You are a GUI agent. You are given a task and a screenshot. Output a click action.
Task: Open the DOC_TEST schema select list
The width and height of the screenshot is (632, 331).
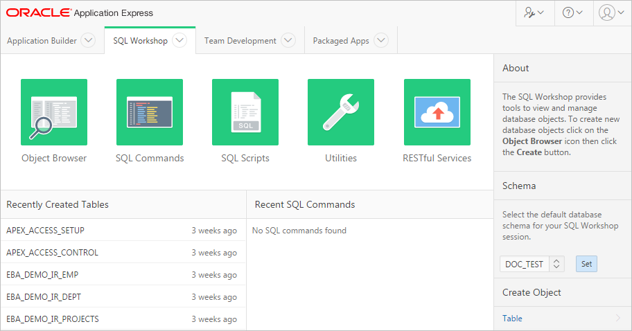coord(532,264)
